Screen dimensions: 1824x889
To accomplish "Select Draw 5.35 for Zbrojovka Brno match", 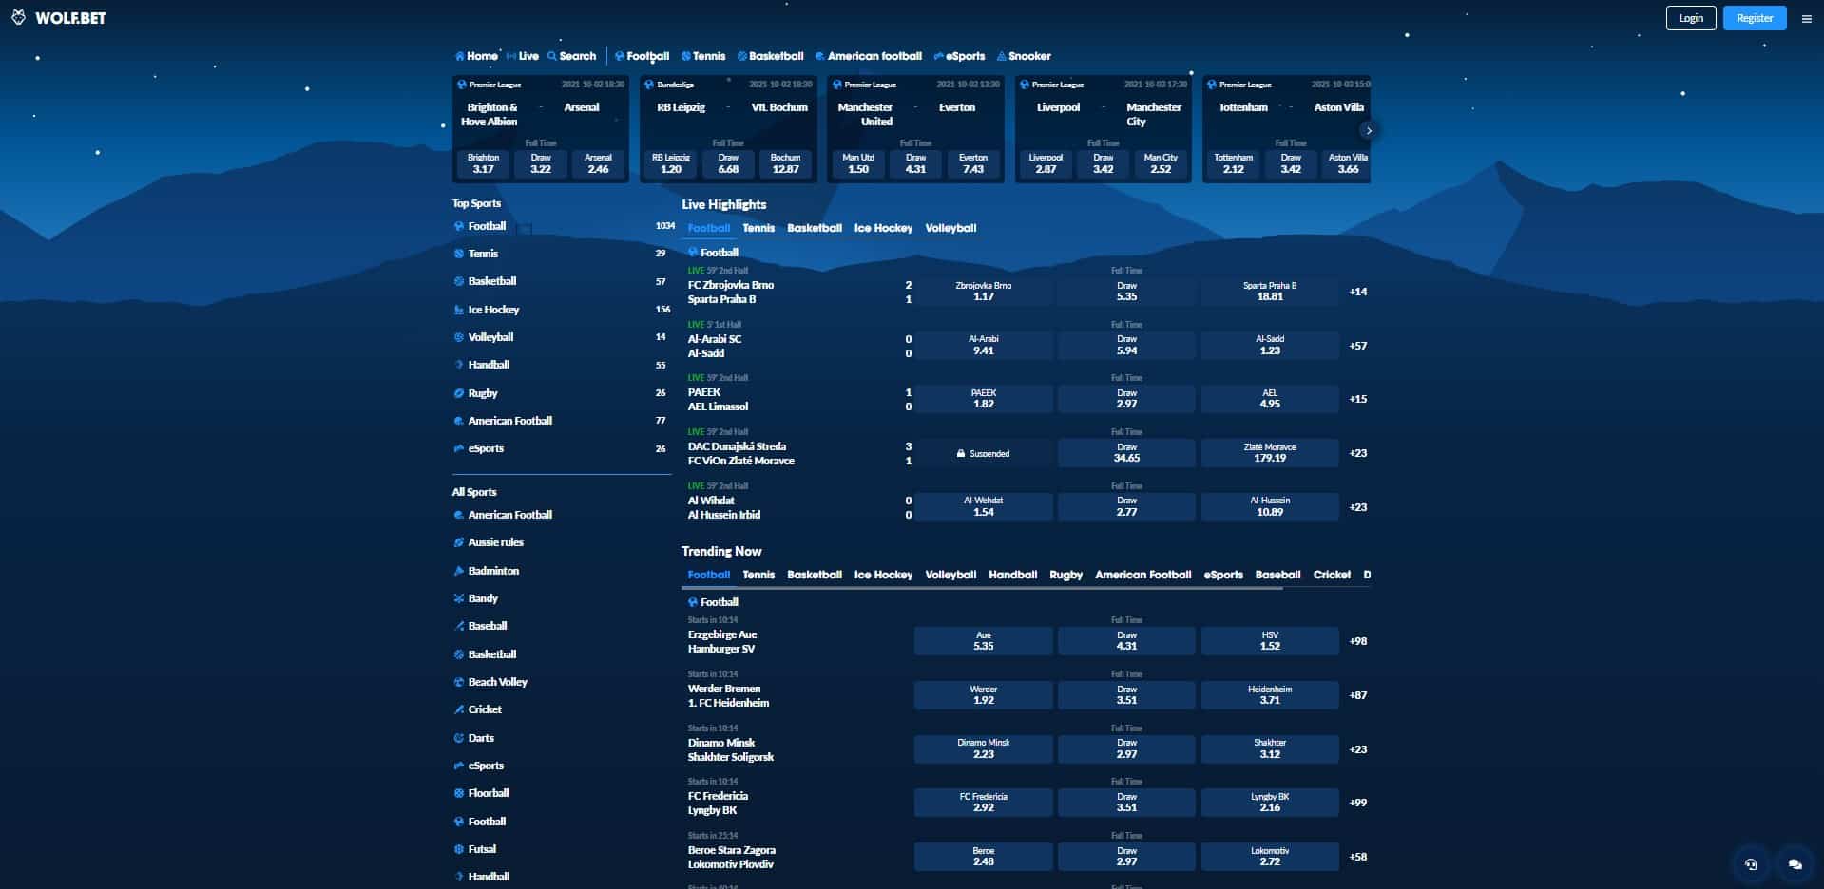I will coord(1126,292).
